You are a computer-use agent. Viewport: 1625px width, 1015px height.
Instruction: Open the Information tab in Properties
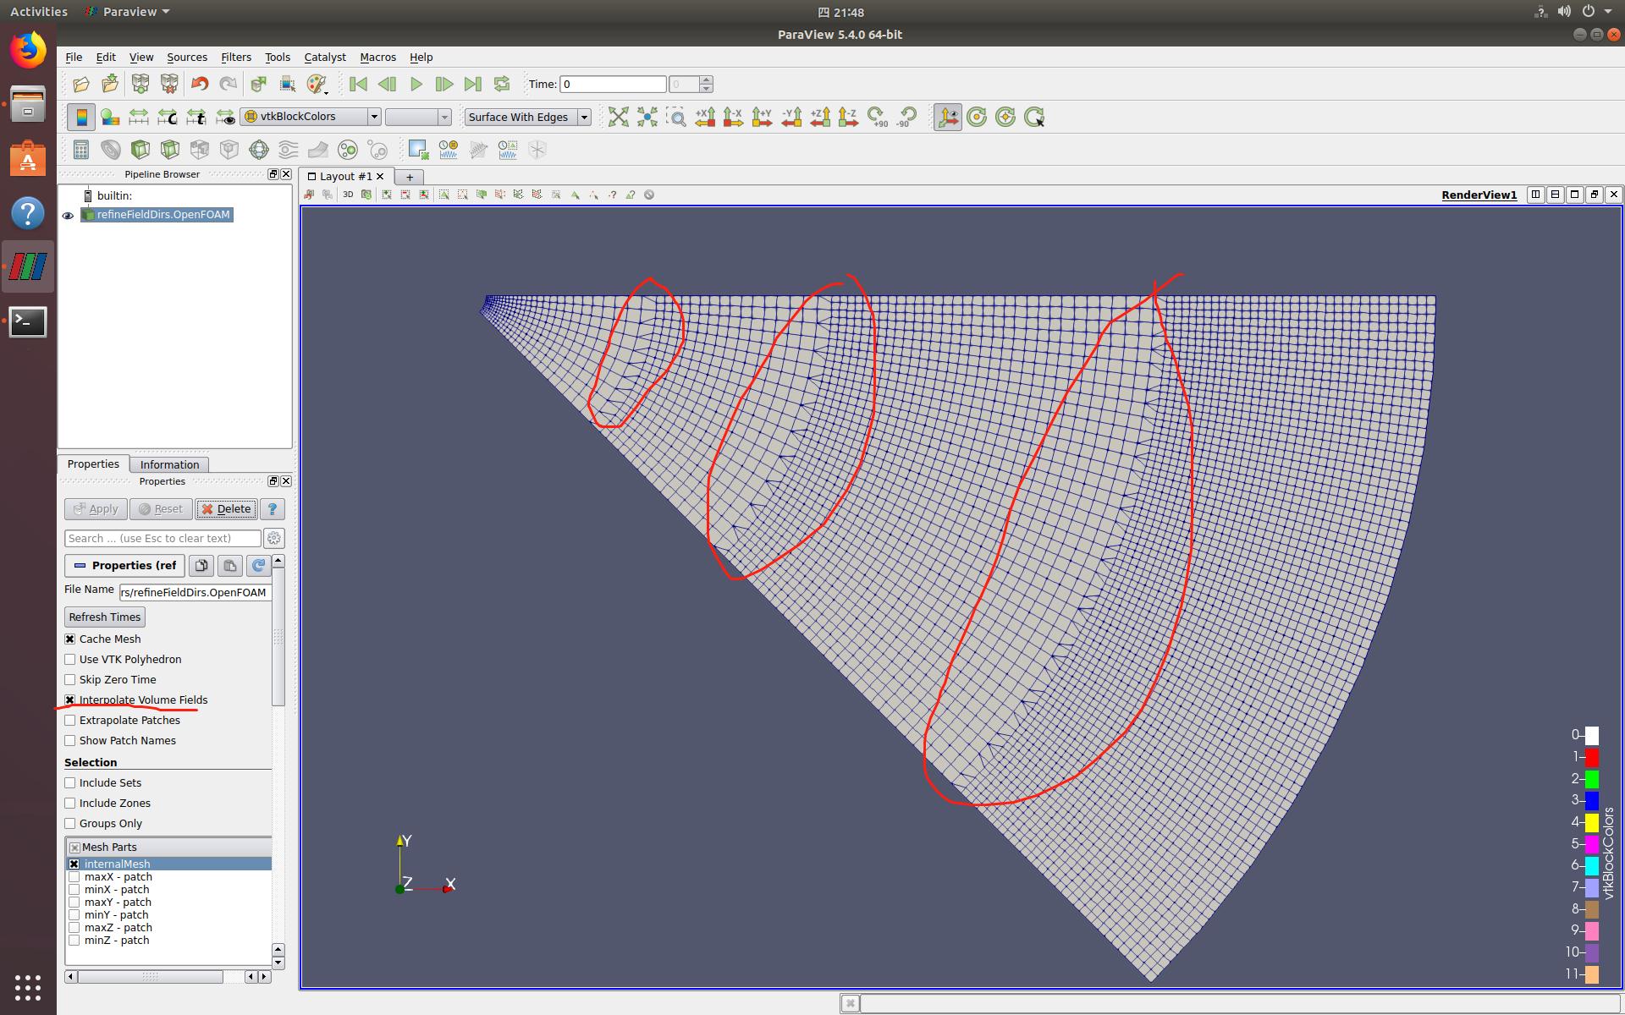click(x=168, y=464)
